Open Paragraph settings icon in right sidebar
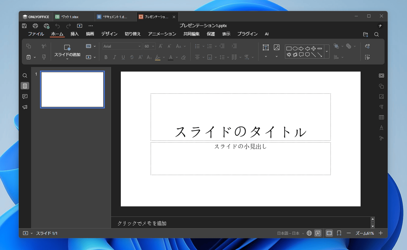Screen dimensions: 407x250 (382, 107)
